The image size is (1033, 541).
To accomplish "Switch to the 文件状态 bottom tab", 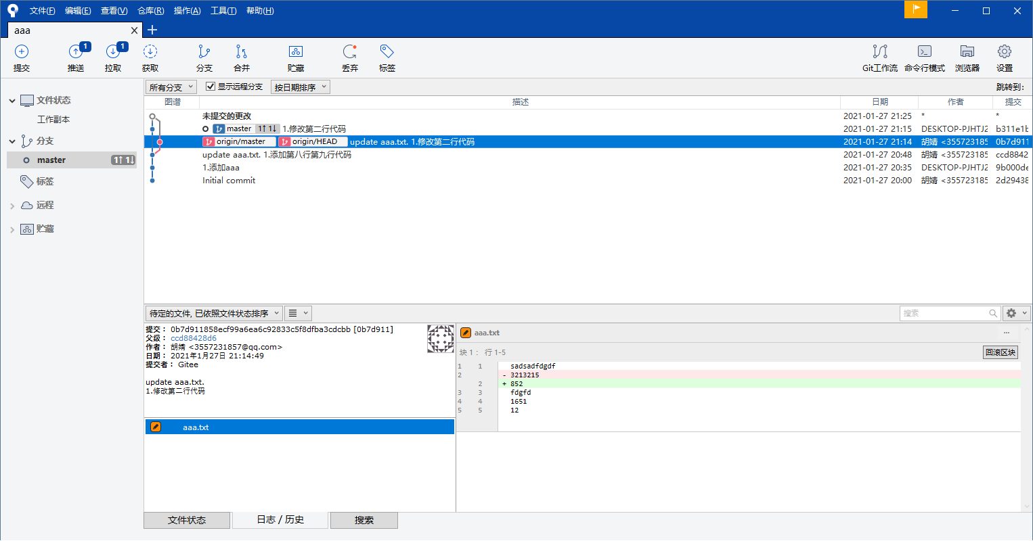I will pos(187,520).
